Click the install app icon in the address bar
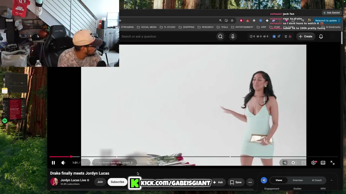 [226, 20]
